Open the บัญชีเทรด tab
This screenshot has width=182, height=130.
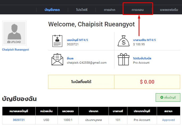pyautogui.click(x=52, y=10)
